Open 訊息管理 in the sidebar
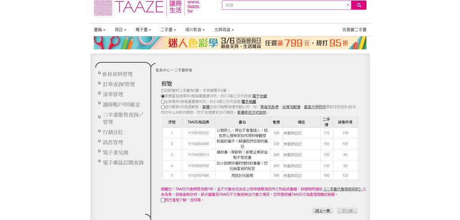The height and width of the screenshot is (220, 460). coord(113,142)
